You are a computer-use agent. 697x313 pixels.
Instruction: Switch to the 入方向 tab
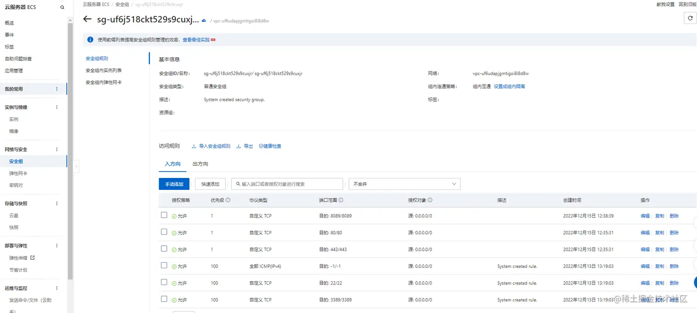pyautogui.click(x=173, y=164)
